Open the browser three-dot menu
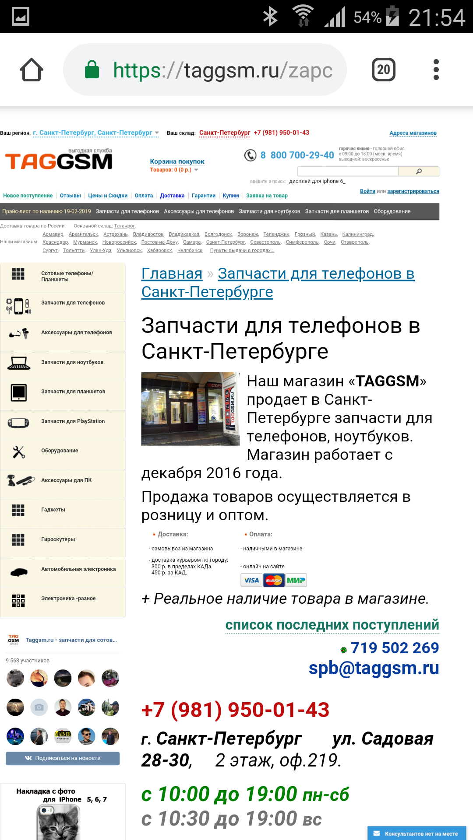Screen dimensions: 473x840 coord(436,70)
